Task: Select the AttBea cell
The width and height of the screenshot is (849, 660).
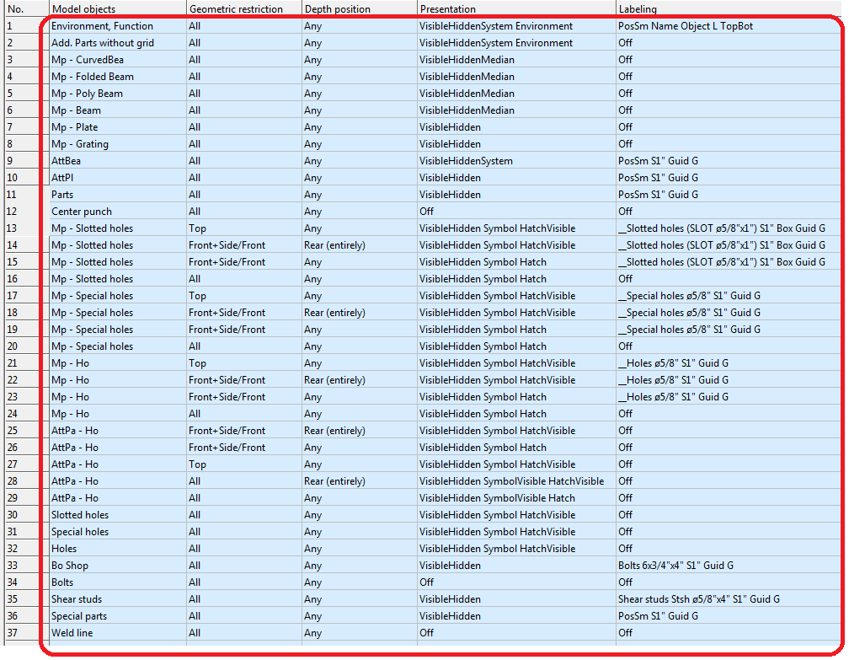Action: tap(118, 160)
